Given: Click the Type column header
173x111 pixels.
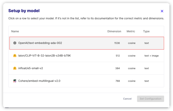Looking at the screenshot, I should pyautogui.click(x=146, y=31).
